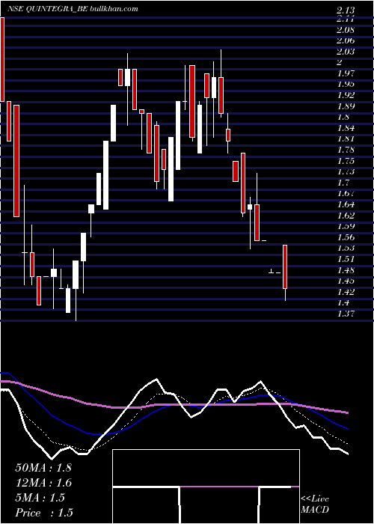Click the 2.13 price axis label
This screenshot has height=524, width=374.
tap(346, 11)
